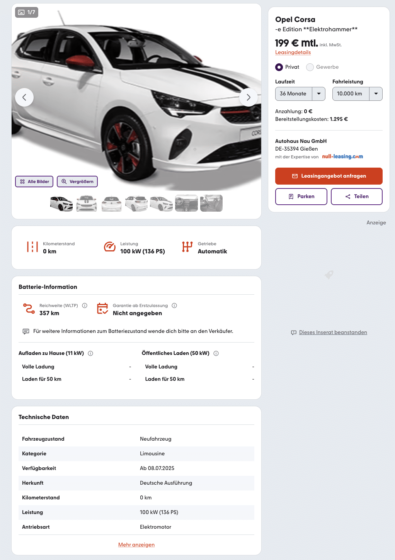Expand the Fahrleistung 10.000 km dropdown
The width and height of the screenshot is (395, 560).
point(358,94)
